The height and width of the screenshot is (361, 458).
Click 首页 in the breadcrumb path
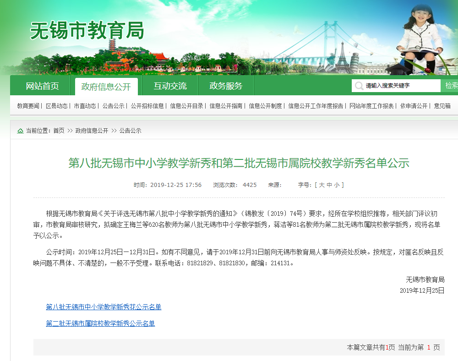pos(59,131)
